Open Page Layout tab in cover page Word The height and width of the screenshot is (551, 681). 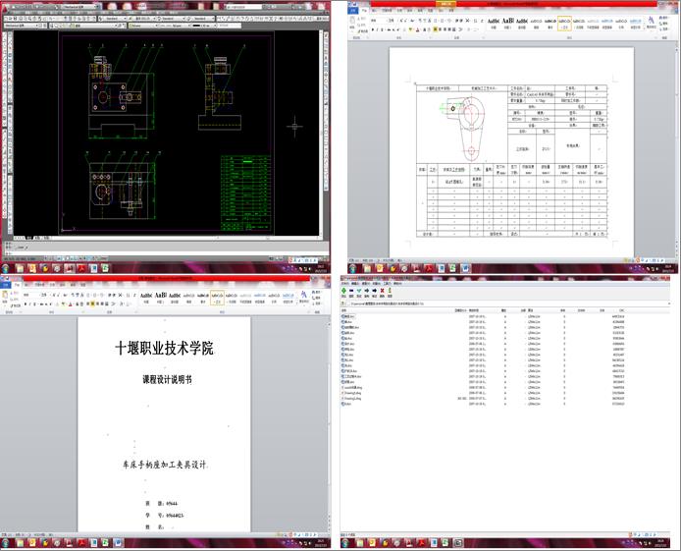[39, 285]
